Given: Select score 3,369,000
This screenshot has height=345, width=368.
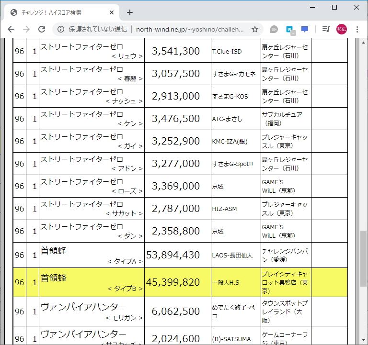Looking at the screenshot, I should 176,186.
